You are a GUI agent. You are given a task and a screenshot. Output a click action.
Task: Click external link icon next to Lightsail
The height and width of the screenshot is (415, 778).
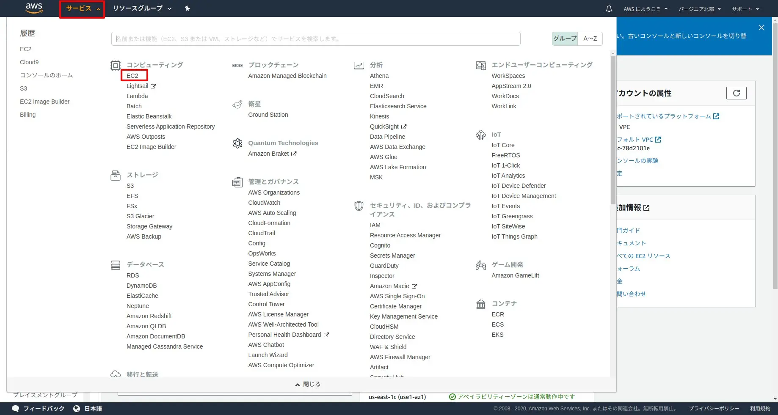[154, 86]
